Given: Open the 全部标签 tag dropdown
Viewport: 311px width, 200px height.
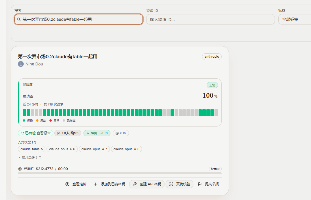Looking at the screenshot, I should pos(295,19).
